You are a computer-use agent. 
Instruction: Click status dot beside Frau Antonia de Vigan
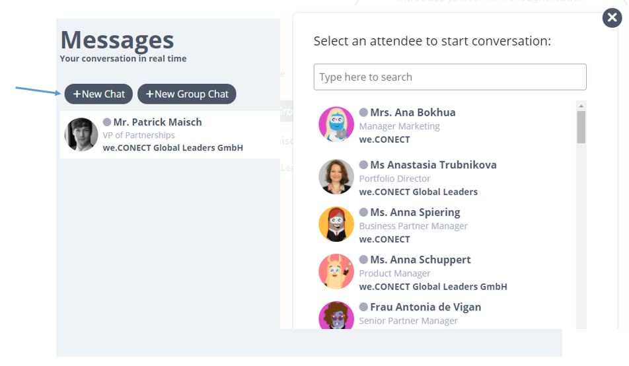[x=363, y=307]
